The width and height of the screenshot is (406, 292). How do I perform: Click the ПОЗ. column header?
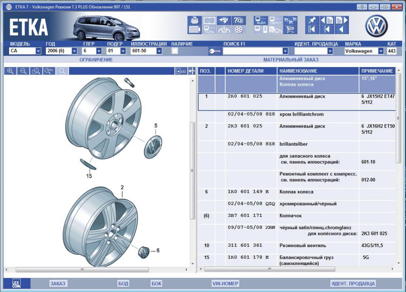pos(206,71)
